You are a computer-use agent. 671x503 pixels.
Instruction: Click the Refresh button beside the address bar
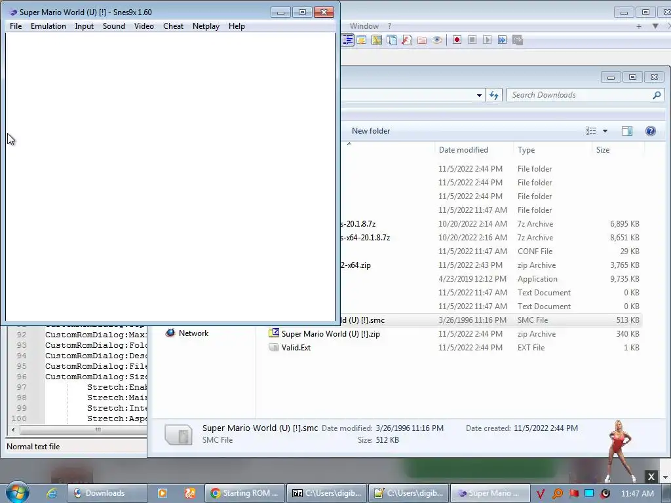click(494, 95)
